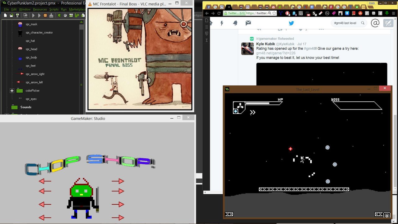Open Twitter Messages envelope icon
This screenshot has width=398, height=224.
coord(248,23)
